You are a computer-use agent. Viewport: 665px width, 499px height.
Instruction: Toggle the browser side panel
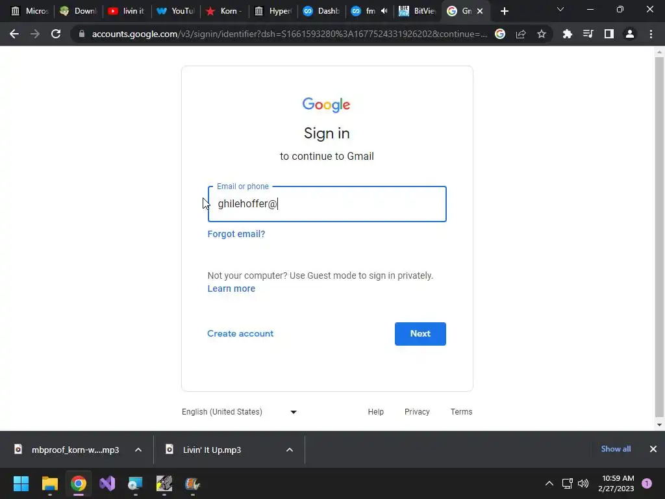click(x=609, y=34)
